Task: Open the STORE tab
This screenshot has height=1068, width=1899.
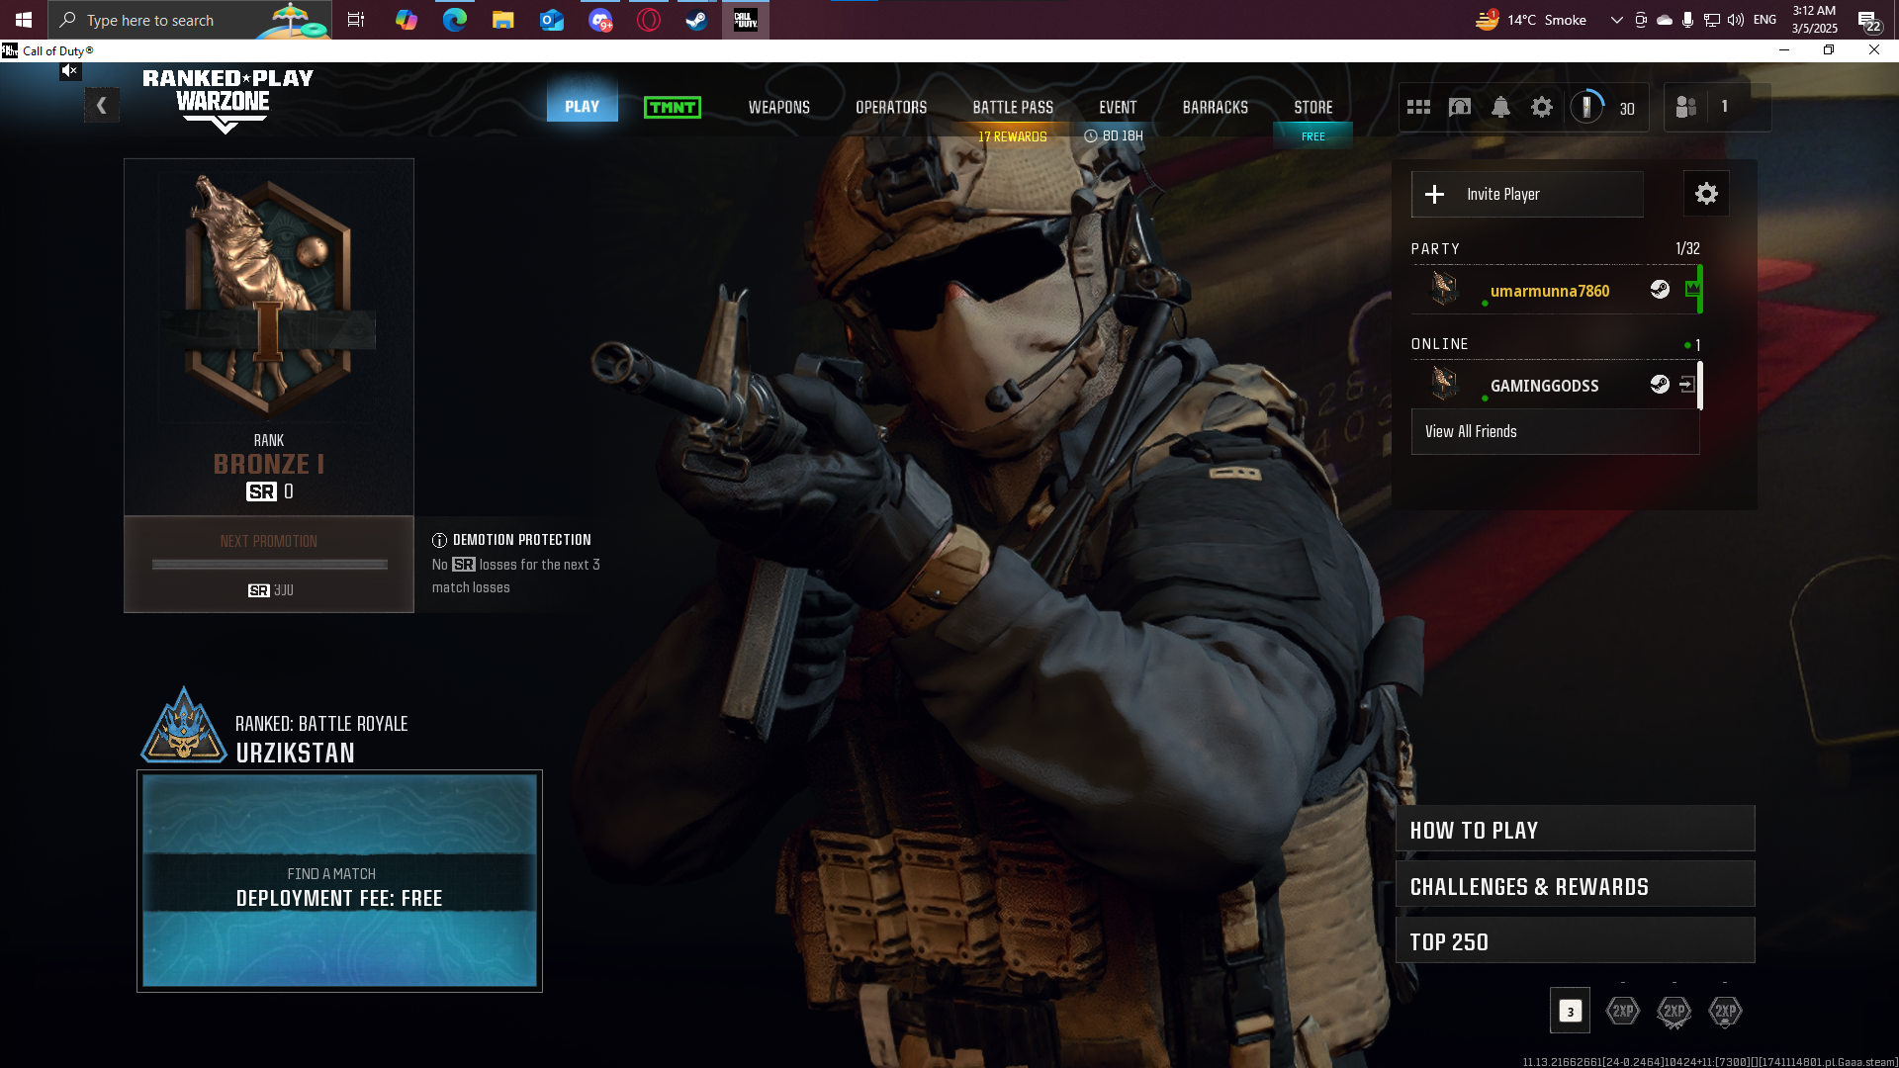Action: tap(1313, 107)
